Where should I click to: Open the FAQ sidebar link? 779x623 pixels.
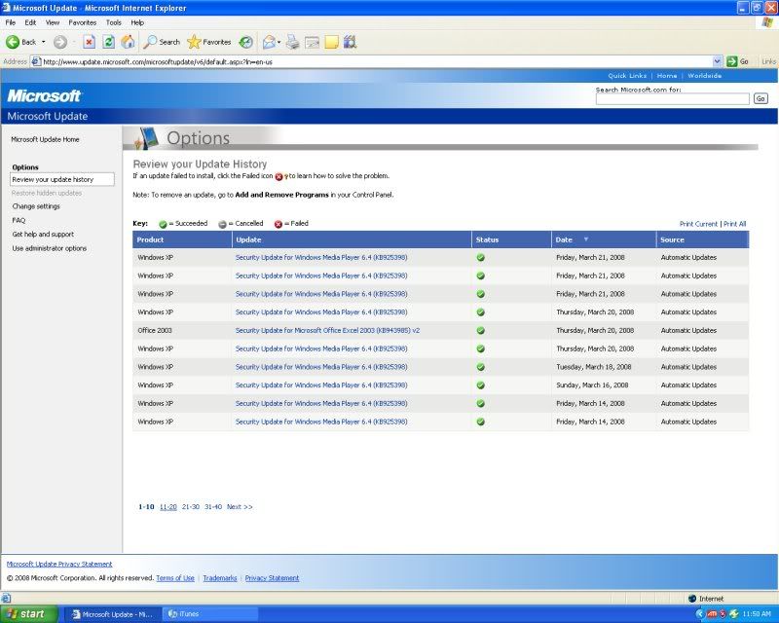tap(19, 220)
